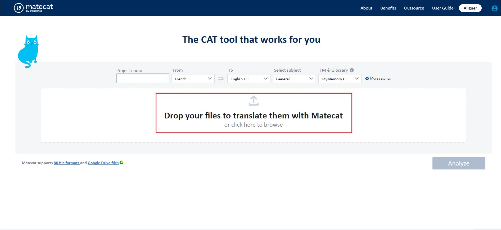Click the TM & Glossary info icon
The width and height of the screenshot is (501, 230).
tap(351, 70)
